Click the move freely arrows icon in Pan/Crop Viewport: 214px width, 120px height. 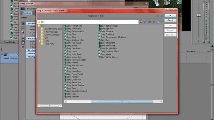23,47
